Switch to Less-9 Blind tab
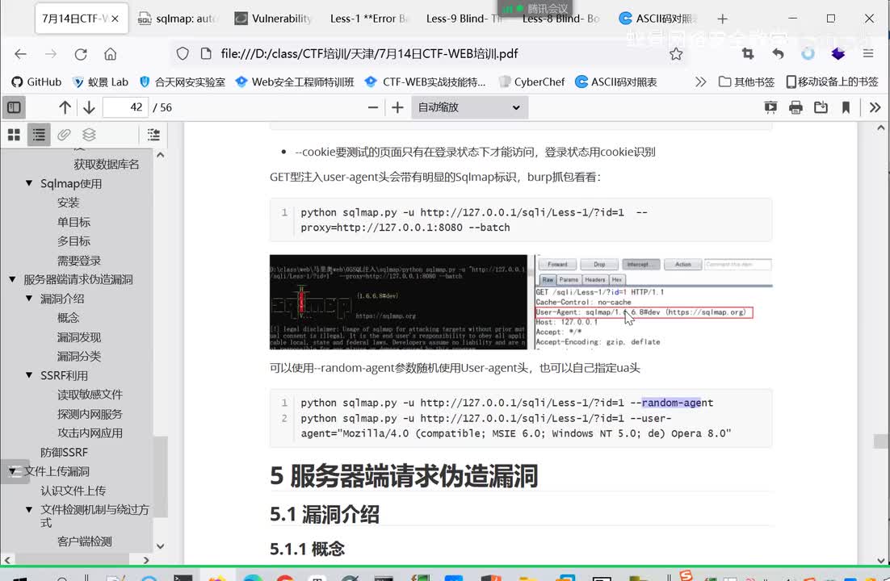The width and height of the screenshot is (890, 581). pos(464,19)
